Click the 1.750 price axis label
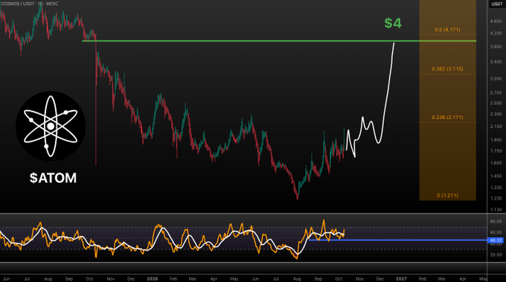 (496, 151)
